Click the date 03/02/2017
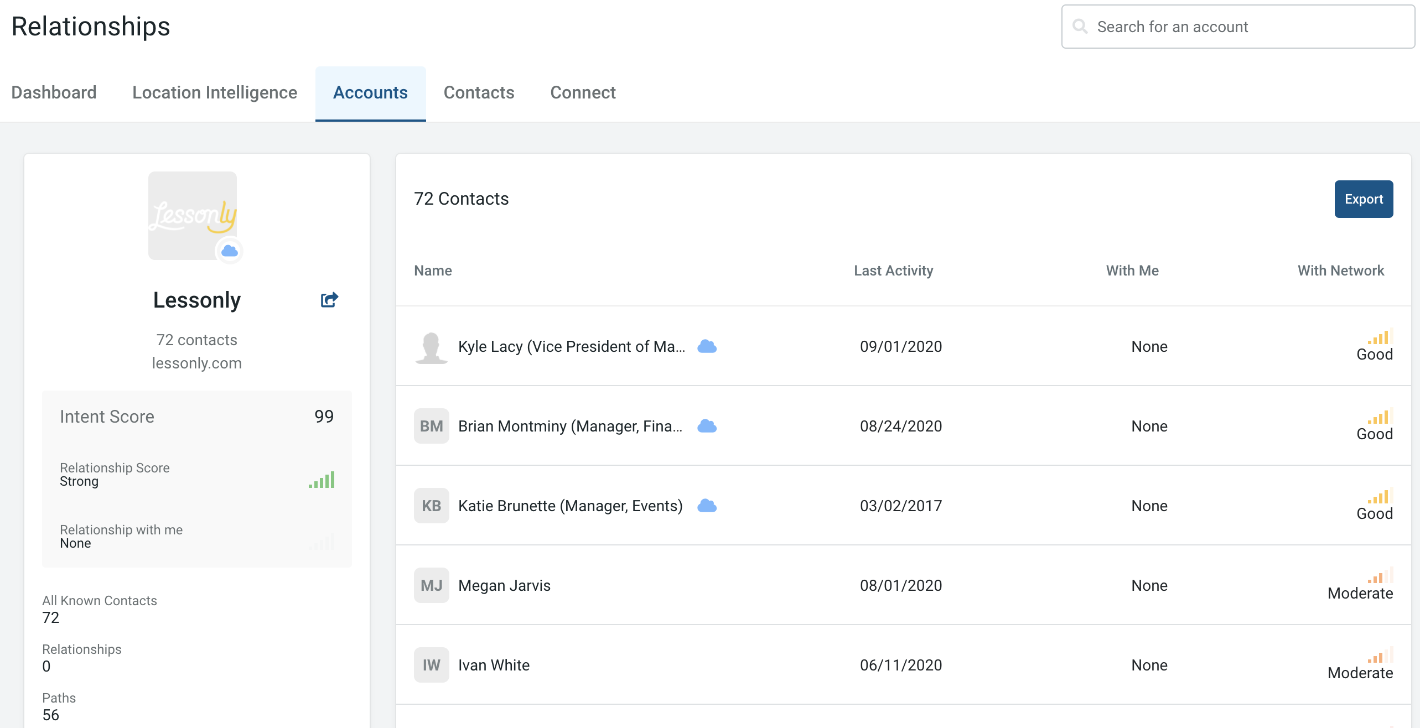This screenshot has height=728, width=1420. (x=900, y=506)
